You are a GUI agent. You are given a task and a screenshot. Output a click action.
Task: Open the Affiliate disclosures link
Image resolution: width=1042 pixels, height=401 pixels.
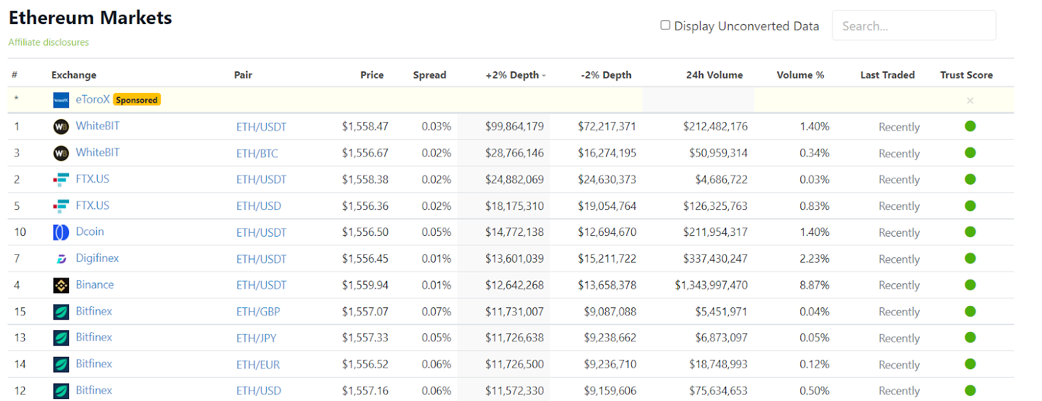pos(48,42)
